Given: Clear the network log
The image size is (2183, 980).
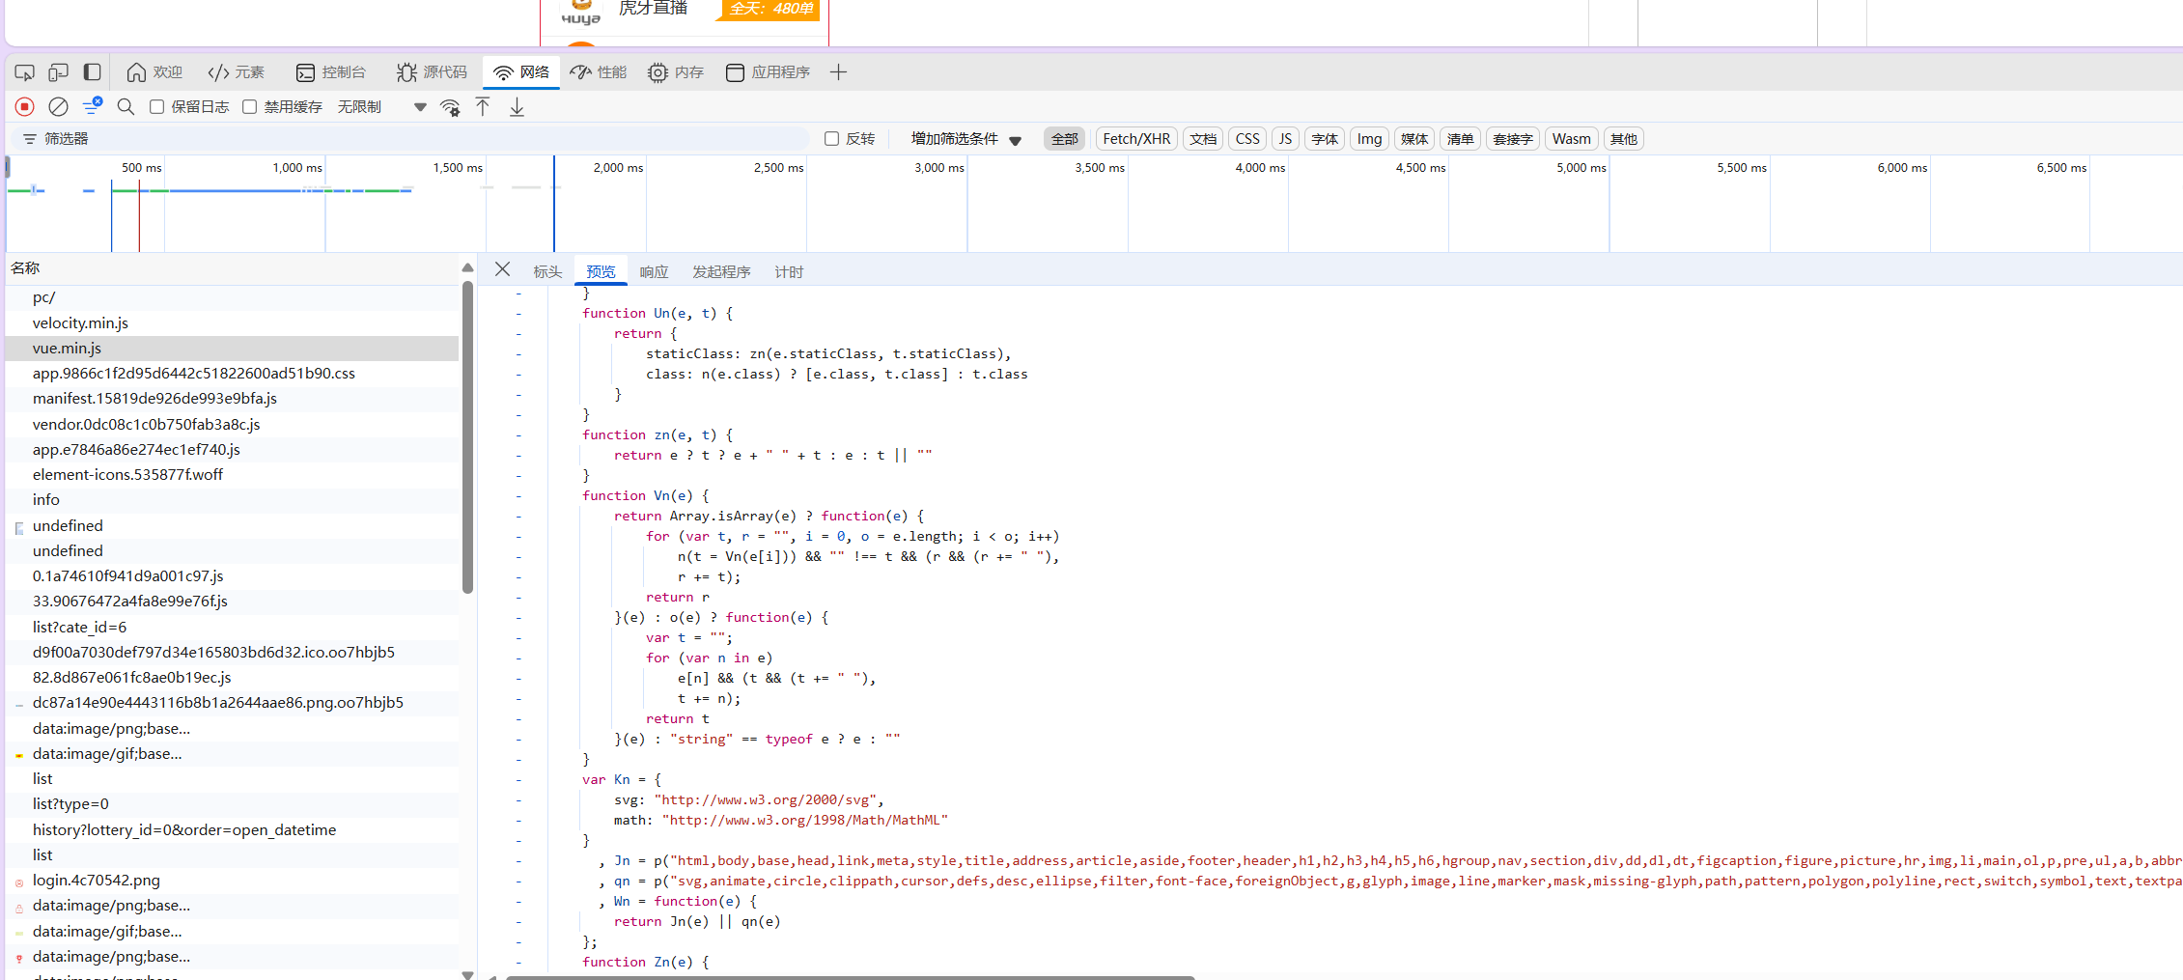Looking at the screenshot, I should click(x=59, y=107).
